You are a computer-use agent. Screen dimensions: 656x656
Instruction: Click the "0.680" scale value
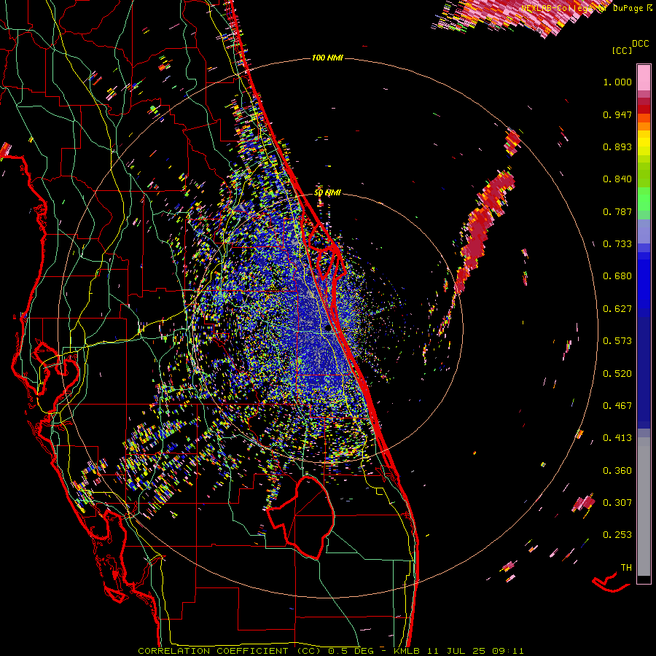click(x=617, y=276)
